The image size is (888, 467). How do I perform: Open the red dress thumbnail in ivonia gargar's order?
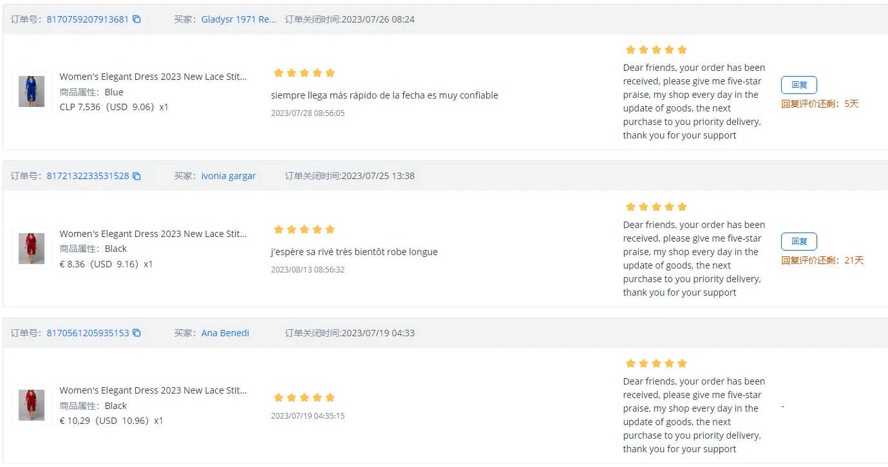click(x=32, y=249)
